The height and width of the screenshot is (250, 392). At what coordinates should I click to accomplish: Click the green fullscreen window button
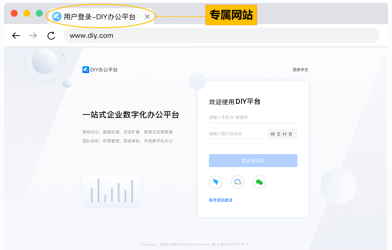pos(39,13)
